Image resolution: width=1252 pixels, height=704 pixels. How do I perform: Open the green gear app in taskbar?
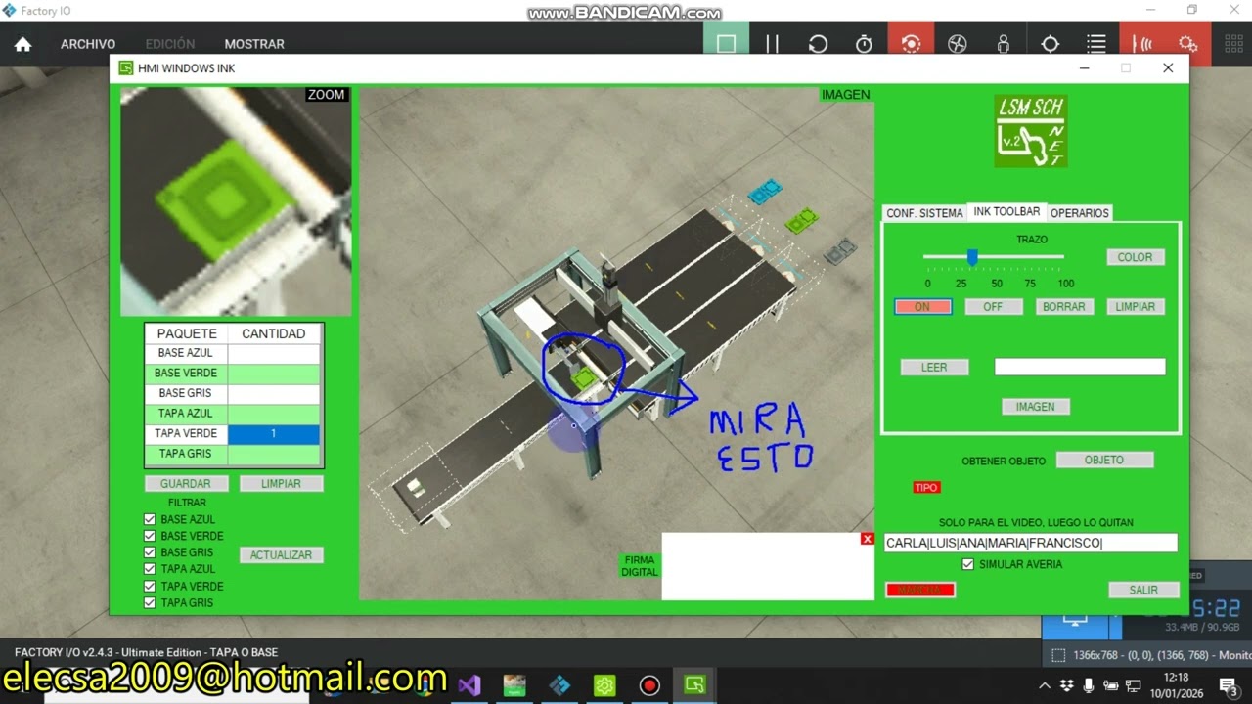point(604,685)
